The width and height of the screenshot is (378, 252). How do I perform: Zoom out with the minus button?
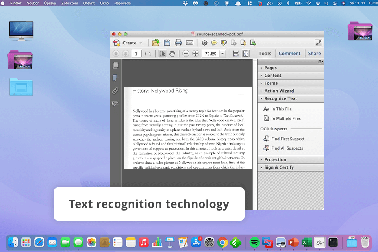coord(186,54)
